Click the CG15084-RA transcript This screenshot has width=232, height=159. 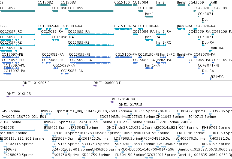(x=135, y=34)
